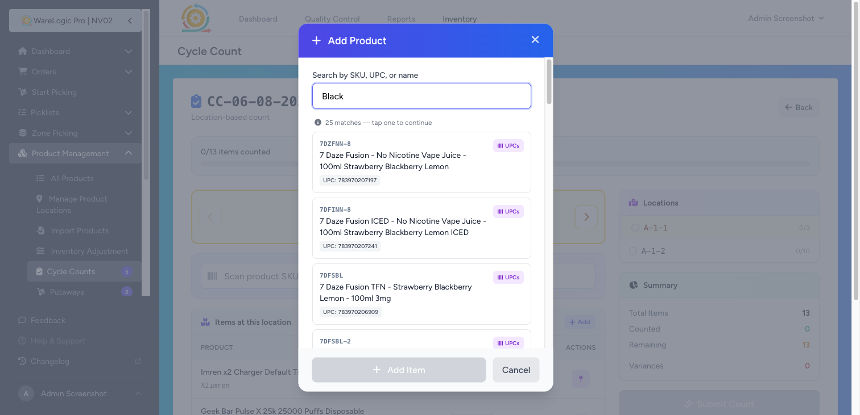The width and height of the screenshot is (860, 415).
Task: Click UPC 783970207197 label
Action: (x=350, y=181)
